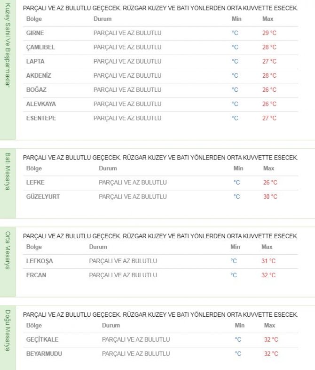This screenshot has width=315, height=370.
Task: Click the ESENTEPE region name
Action: pos(41,118)
